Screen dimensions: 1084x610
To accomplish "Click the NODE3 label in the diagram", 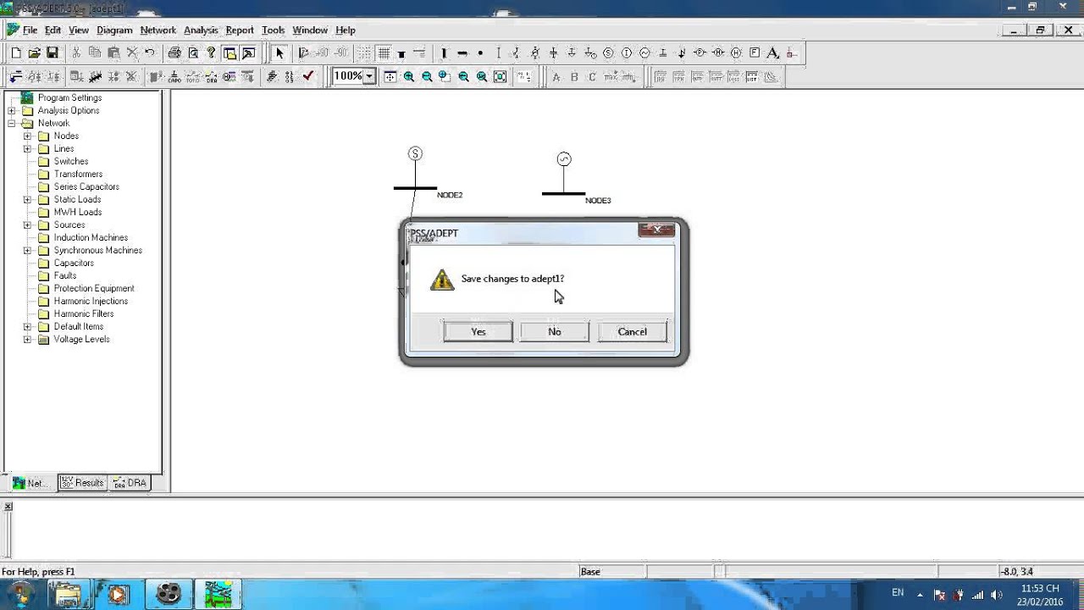I will coord(598,201).
